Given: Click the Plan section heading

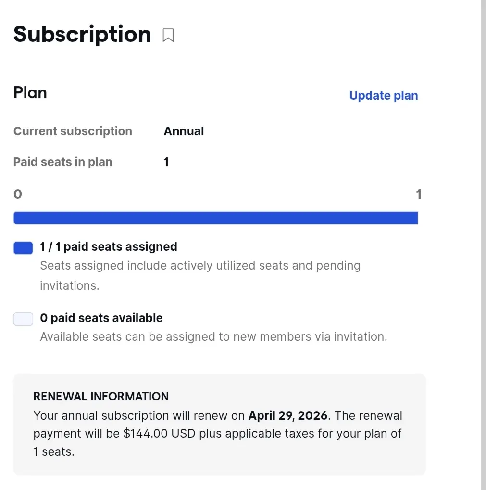Looking at the screenshot, I should pyautogui.click(x=30, y=93).
